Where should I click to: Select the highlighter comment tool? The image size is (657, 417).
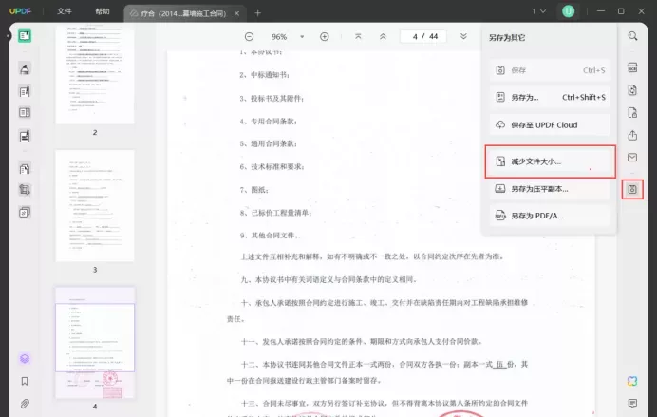(25, 68)
